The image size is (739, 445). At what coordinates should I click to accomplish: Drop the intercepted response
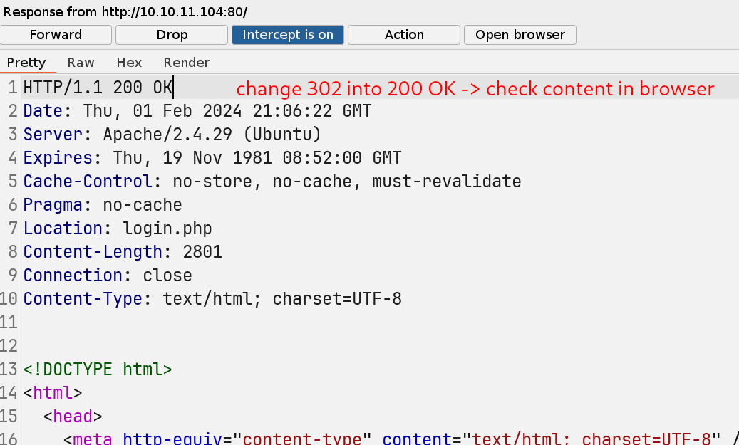[172, 35]
